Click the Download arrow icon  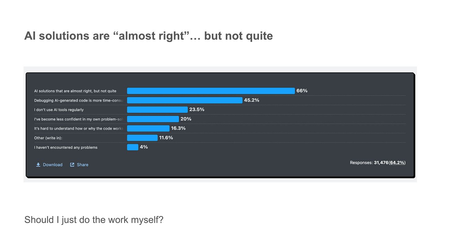38,165
